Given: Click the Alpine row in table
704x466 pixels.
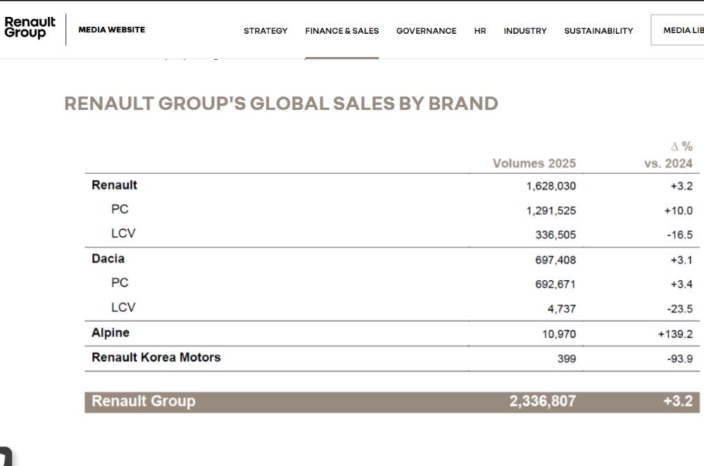Looking at the screenshot, I should (x=392, y=333).
